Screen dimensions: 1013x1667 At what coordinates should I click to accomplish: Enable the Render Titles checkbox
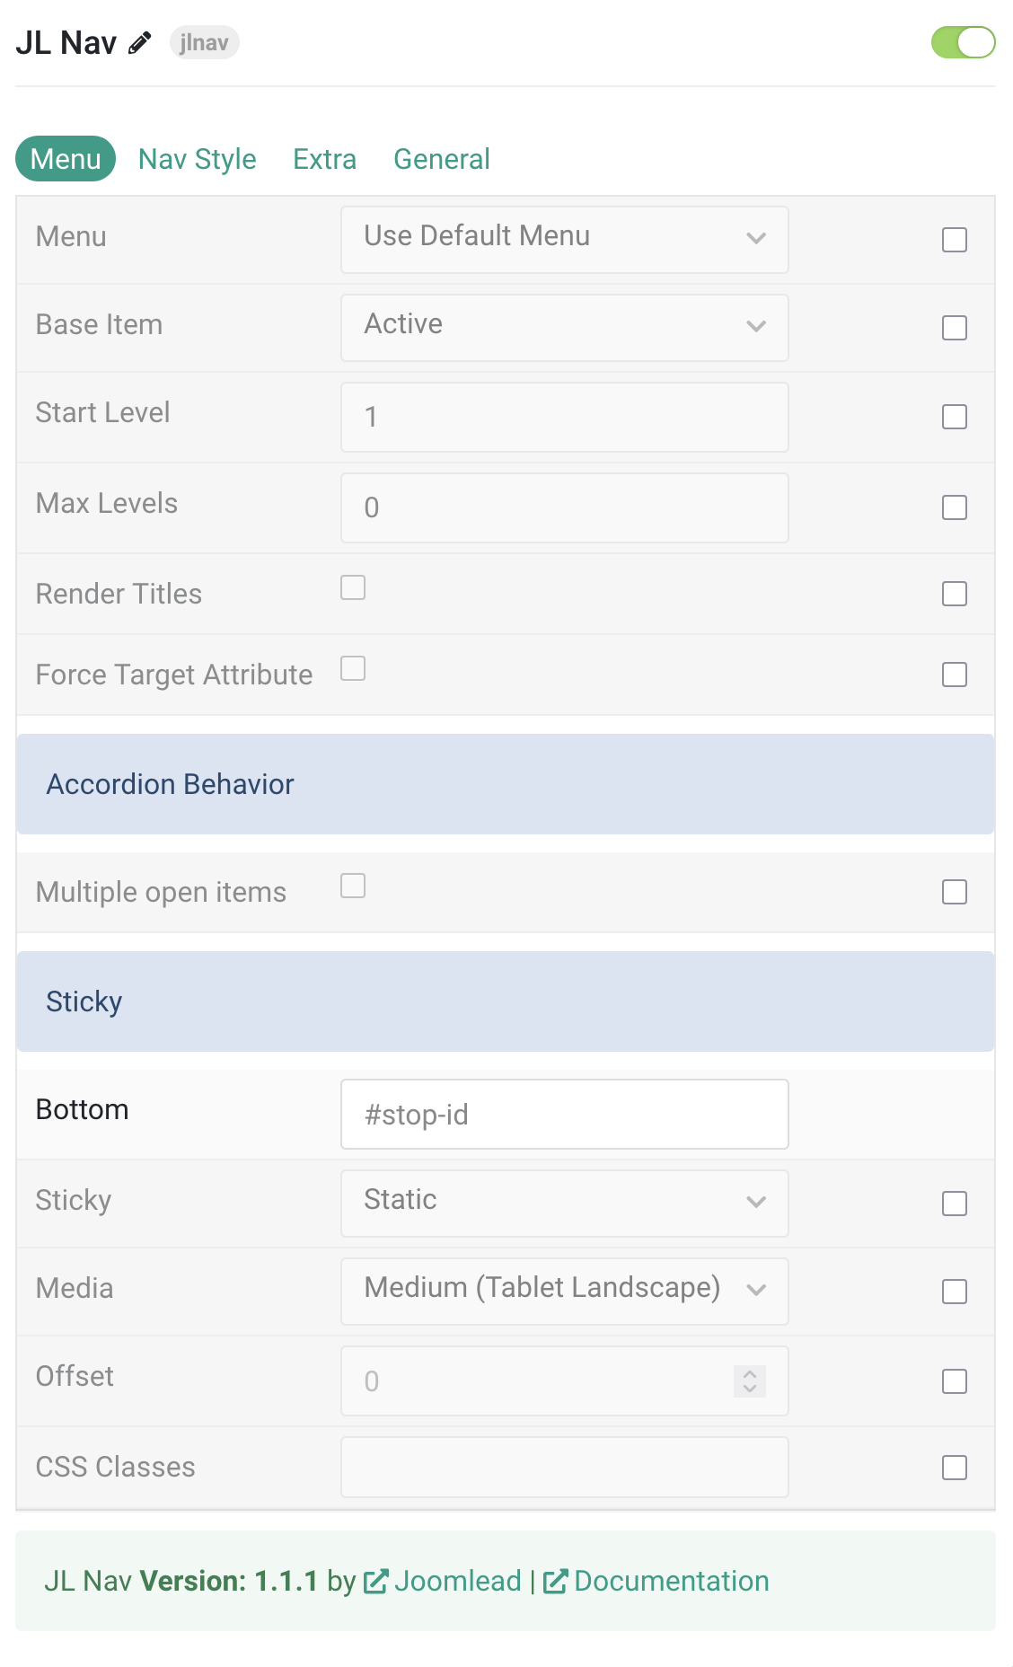[x=353, y=587]
